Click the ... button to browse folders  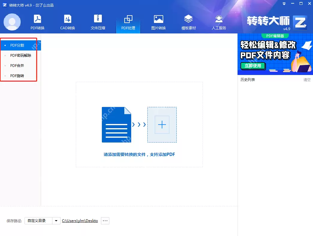105,220
